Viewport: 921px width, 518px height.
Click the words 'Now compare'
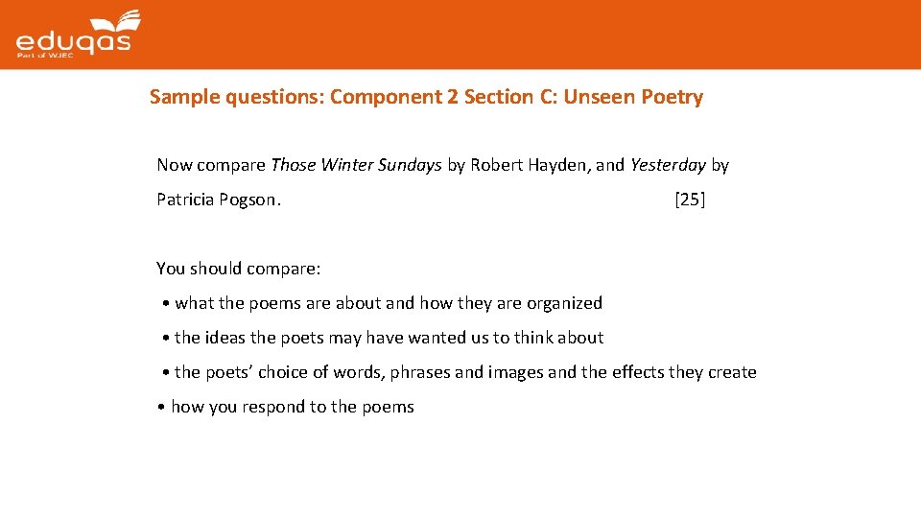tap(211, 165)
